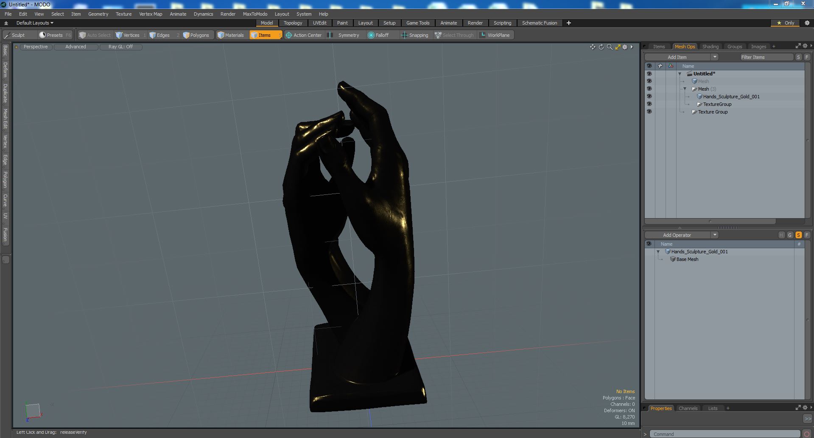This screenshot has height=438, width=814.
Task: Maximize the viewport with yellow expand icon
Action: pos(618,47)
